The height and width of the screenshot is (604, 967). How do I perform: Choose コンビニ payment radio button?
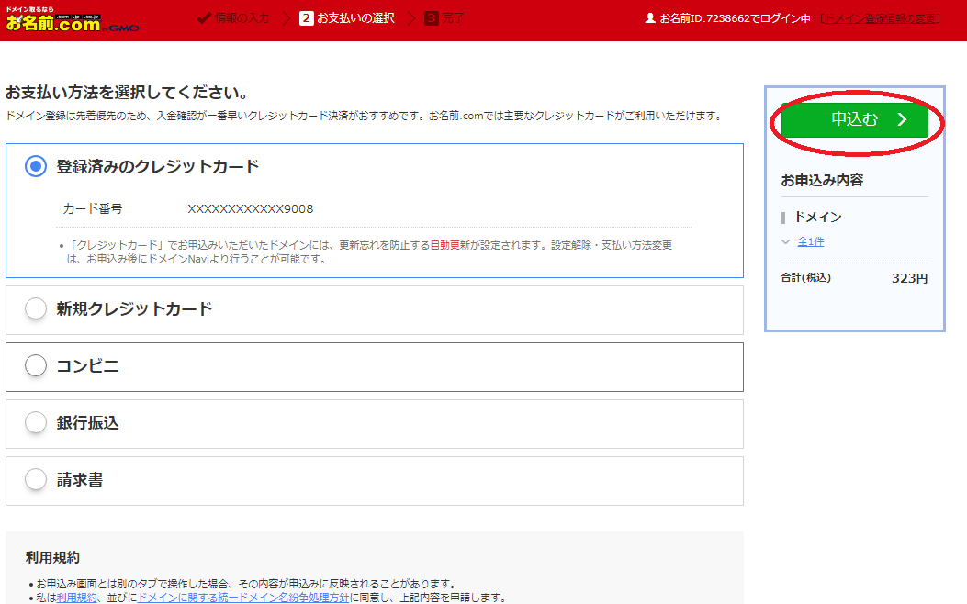click(x=36, y=366)
